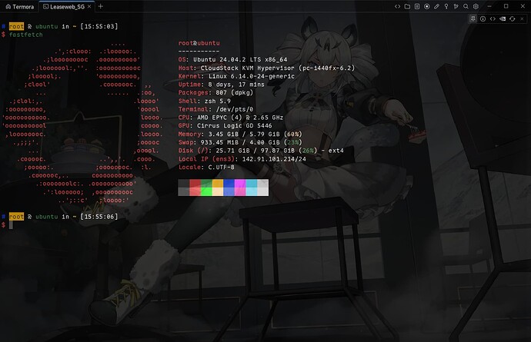The height and width of the screenshot is (342, 531).
Task: Click the info icon on the floating toolbar
Action: click(x=483, y=19)
